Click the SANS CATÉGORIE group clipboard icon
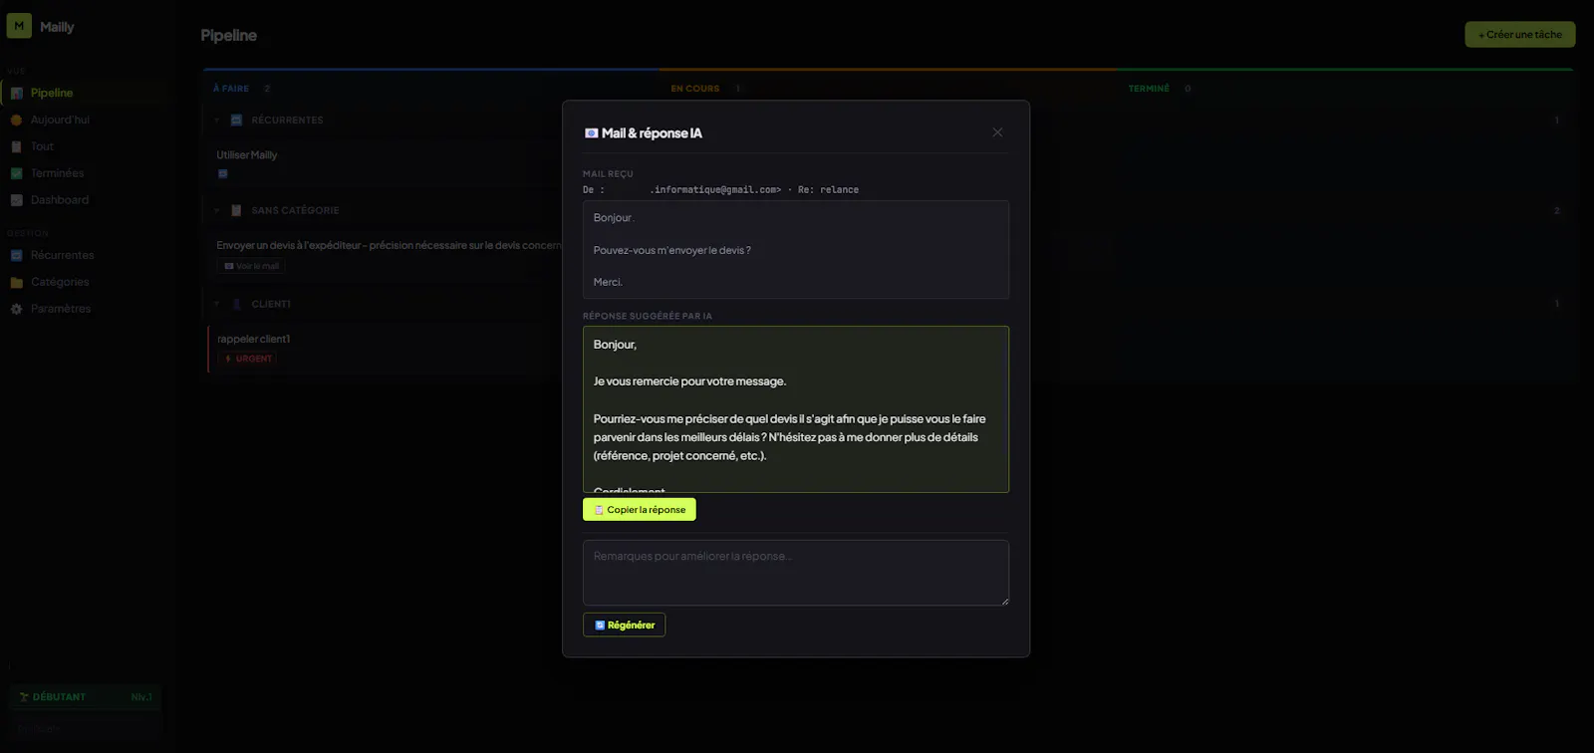The width and height of the screenshot is (1594, 753). pos(236,210)
